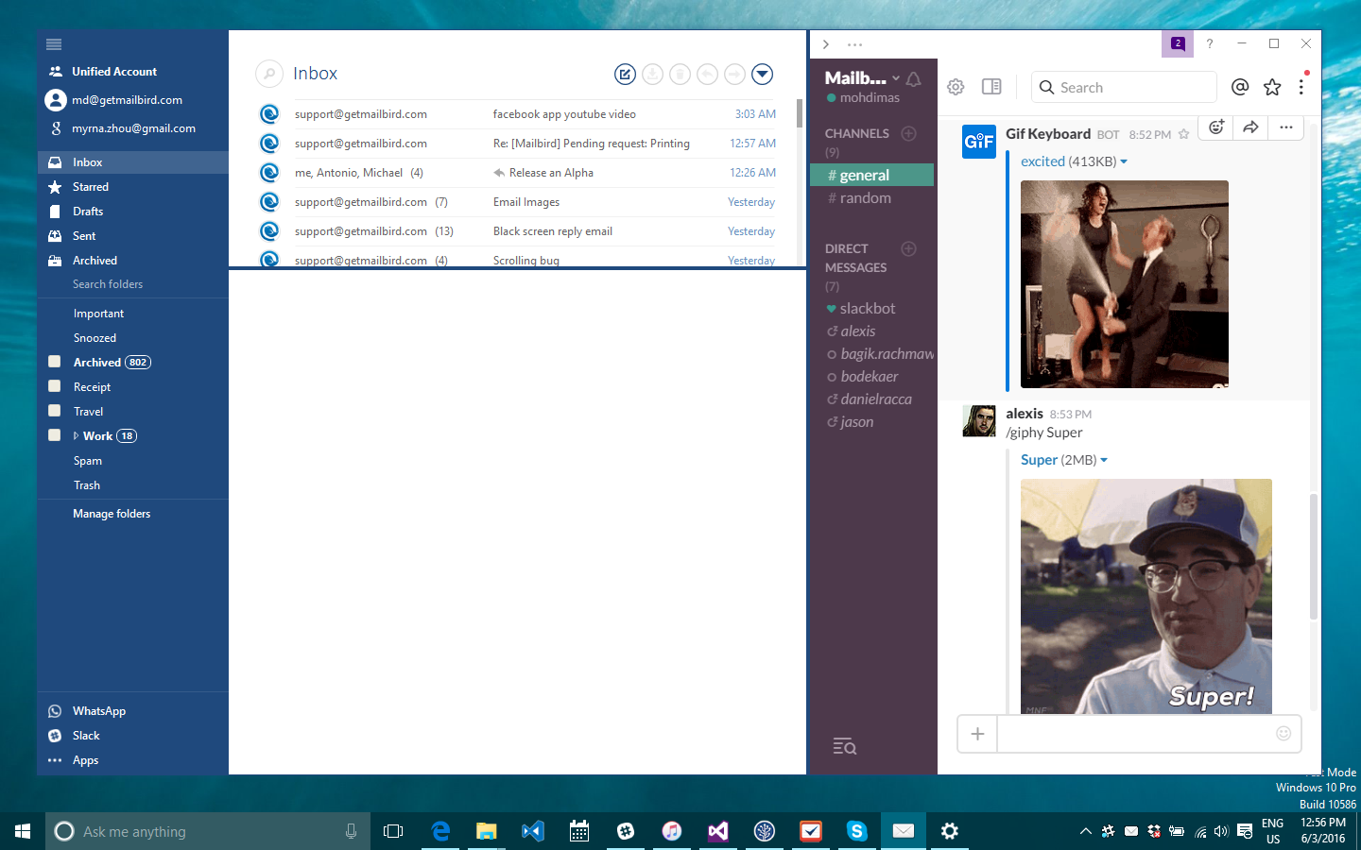Open the three-dots menu in Slack title bar

click(x=855, y=44)
